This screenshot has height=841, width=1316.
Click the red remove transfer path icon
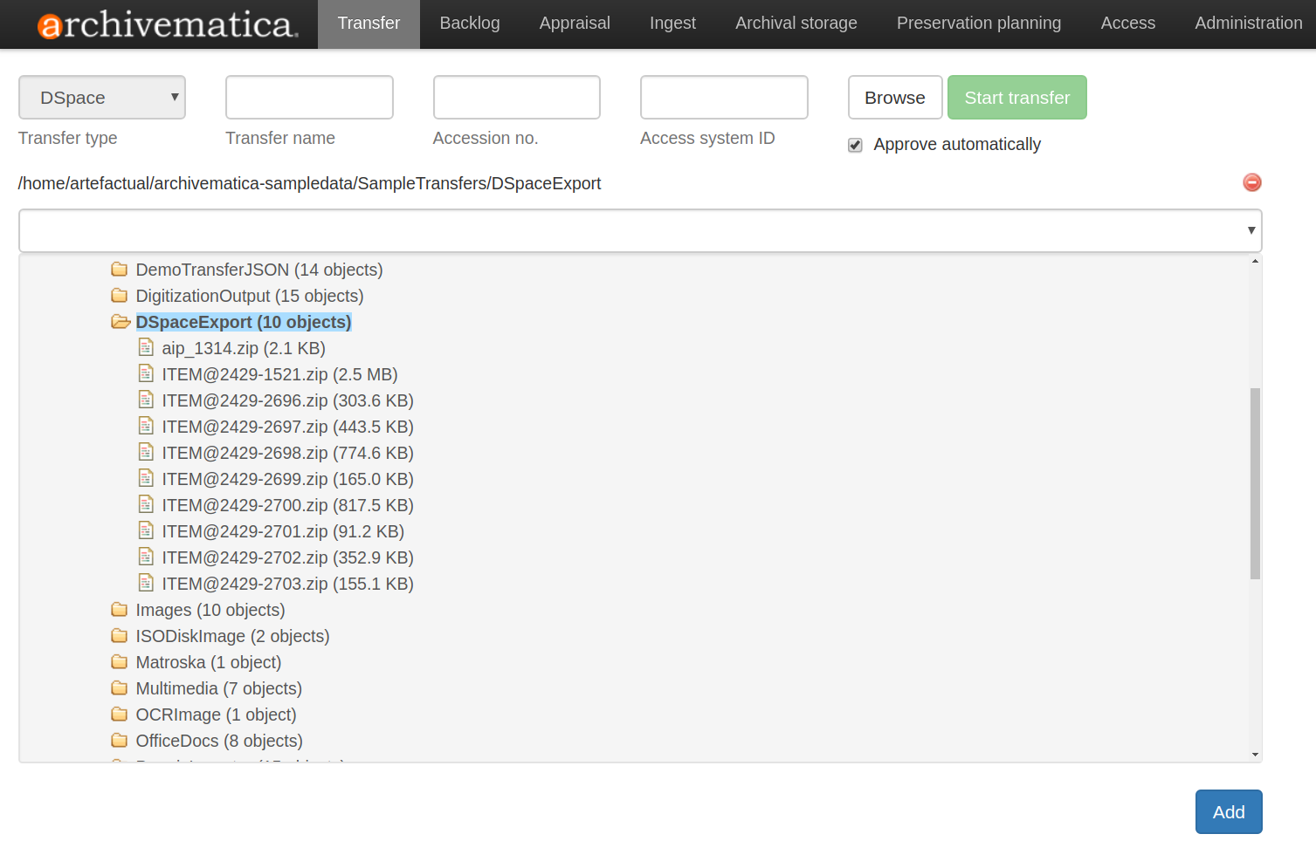[x=1252, y=182]
